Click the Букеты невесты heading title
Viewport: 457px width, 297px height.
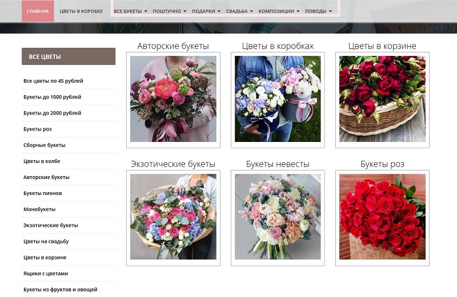[x=278, y=164]
